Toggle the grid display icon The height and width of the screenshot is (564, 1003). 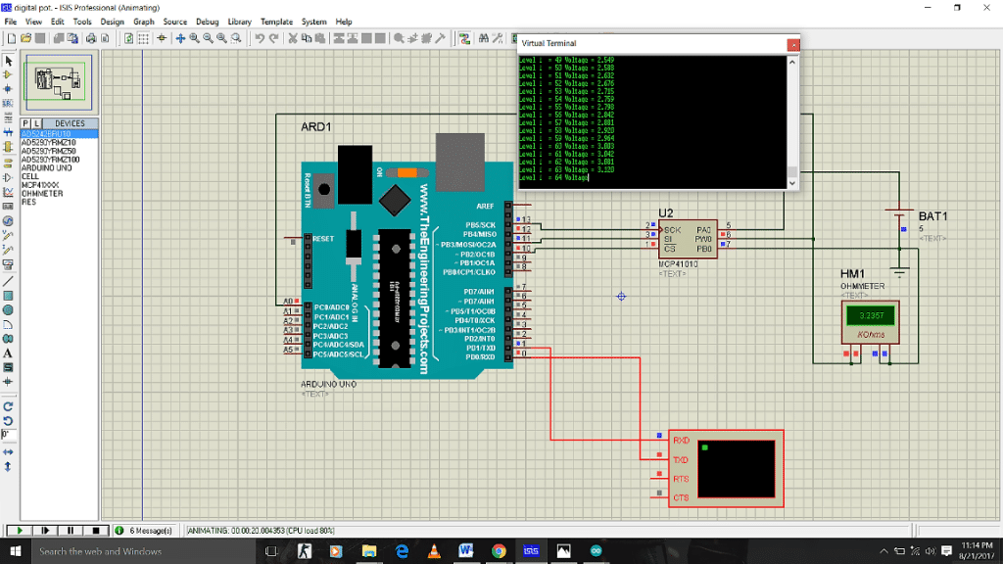(x=143, y=38)
